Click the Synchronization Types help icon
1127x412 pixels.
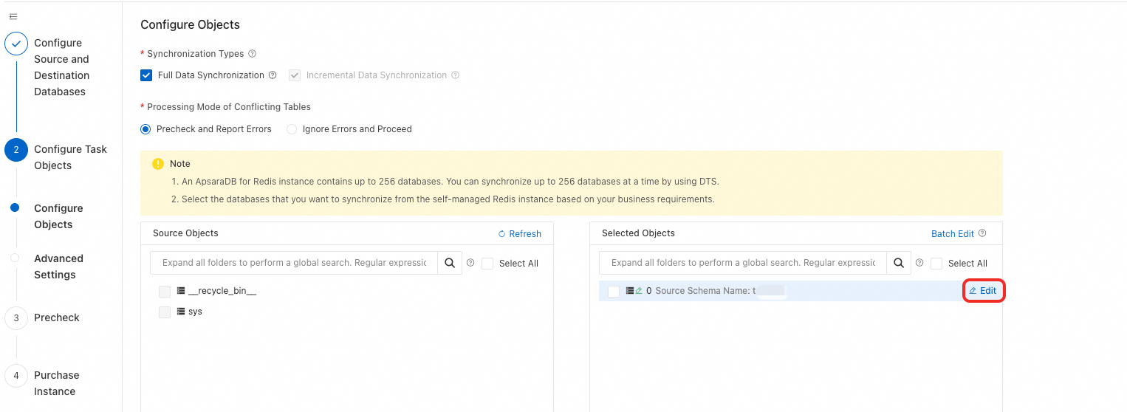pos(253,54)
